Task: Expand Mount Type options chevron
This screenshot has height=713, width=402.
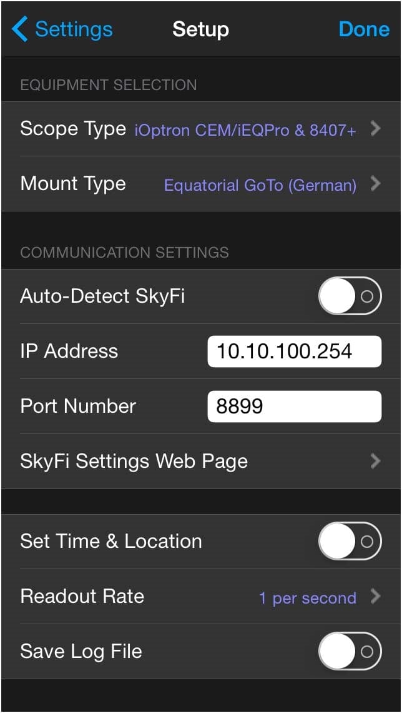Action: click(375, 184)
